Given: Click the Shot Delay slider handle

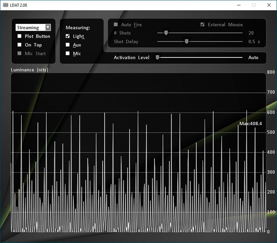Looking at the screenshot, I should 186,41.
